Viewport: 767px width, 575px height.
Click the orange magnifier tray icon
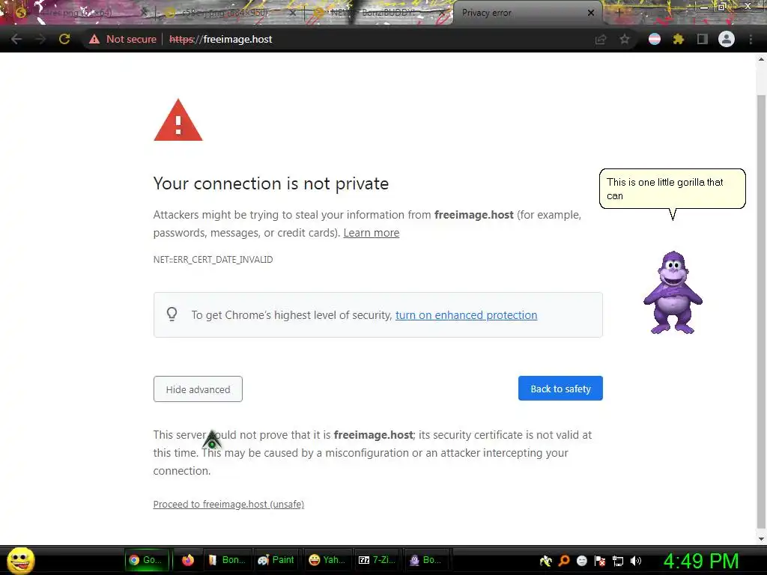click(x=564, y=561)
